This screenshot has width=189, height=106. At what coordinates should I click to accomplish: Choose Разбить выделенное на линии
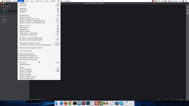pyautogui.click(x=39, y=19)
